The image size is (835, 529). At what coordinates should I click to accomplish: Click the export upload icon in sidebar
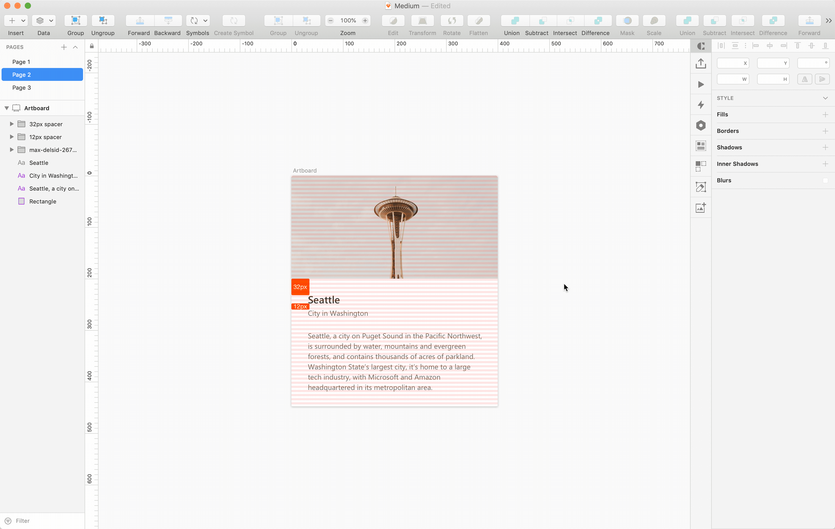[x=700, y=63]
